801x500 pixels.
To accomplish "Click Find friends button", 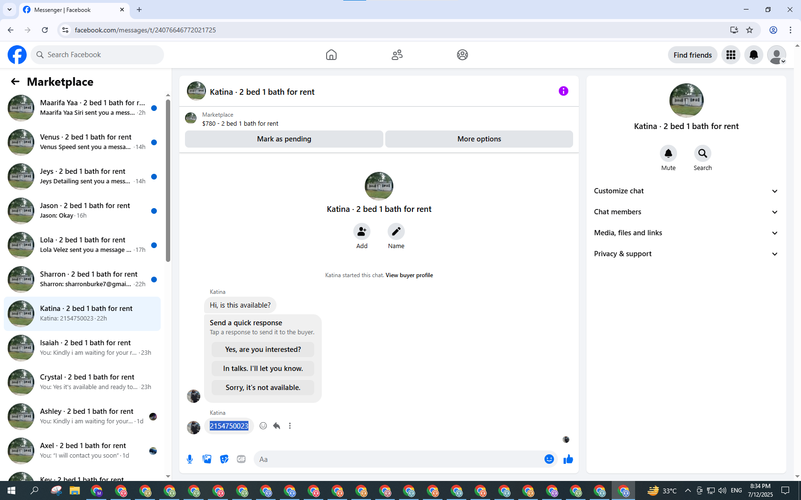I will coord(693,55).
